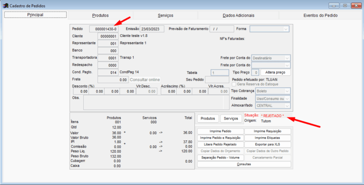Image resolution: width=364 pixels, height=185 pixels.
Task: Open the Finalidade dropdown
Action: [x=273, y=99]
